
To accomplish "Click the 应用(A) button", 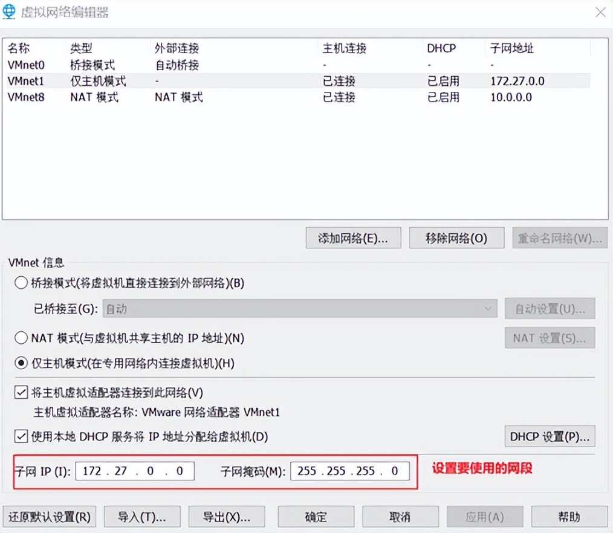I will [x=485, y=517].
